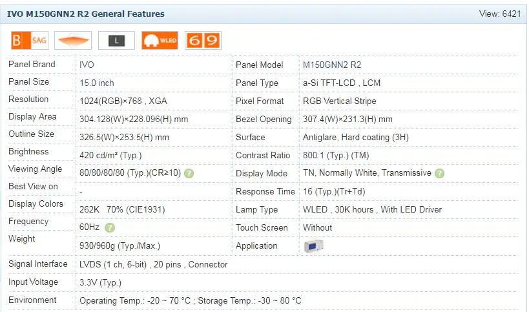Click the View: 6421 counter
The image size is (529, 312).
point(500,14)
